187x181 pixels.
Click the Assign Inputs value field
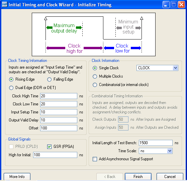[x=123, y=127]
